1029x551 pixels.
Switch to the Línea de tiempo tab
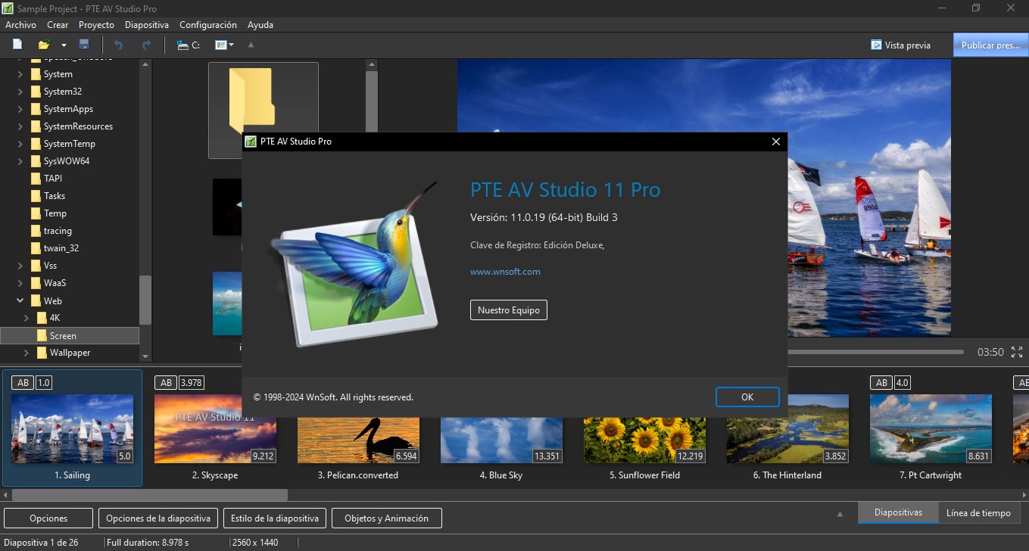[x=978, y=512]
